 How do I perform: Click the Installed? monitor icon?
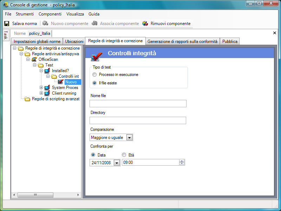click(47, 71)
